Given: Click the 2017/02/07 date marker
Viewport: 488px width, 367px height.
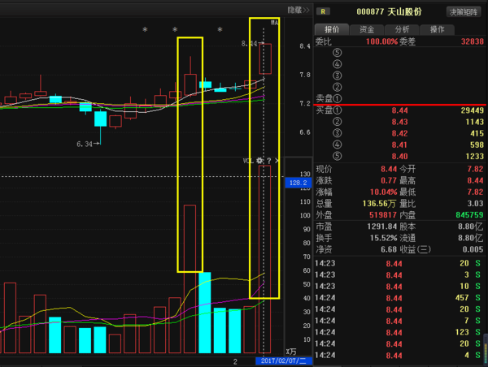Looking at the screenshot, I should 284,361.
